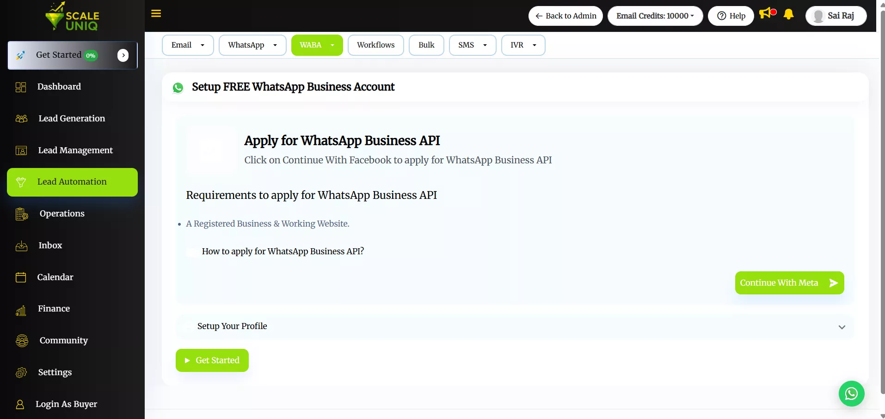Click the Lead Generation people icon
This screenshot has height=419, width=885.
point(21,119)
